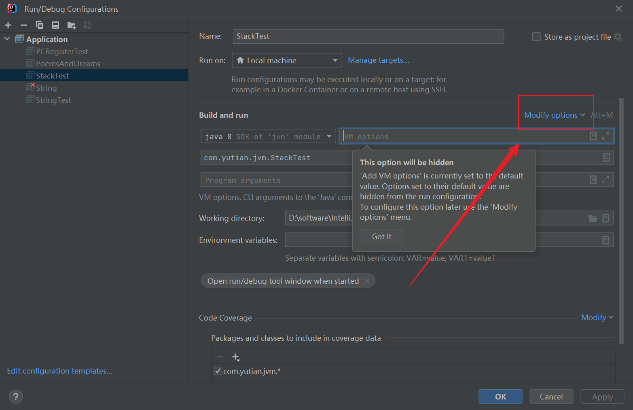Click the Add New Configuration plus icon
Screen dimensions: 633x410
(x=8, y=25)
